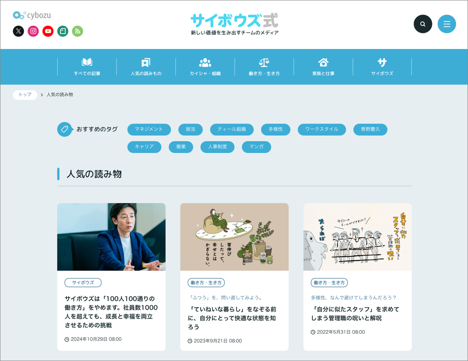
Task: Open the サイボウズ式 site logo
Action: coord(234,20)
